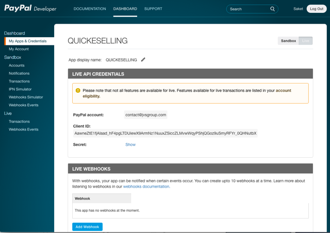Open Sandbox Accounts
330x233 pixels.
tap(16, 65)
